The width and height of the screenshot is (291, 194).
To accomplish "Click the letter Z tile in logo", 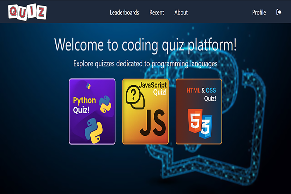I will pos(41,12).
